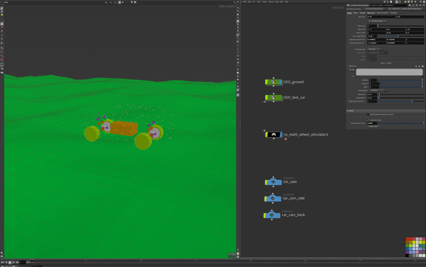Click the Base Size 0.36 field
This screenshot has width=426, height=267.
click(x=381, y=17)
